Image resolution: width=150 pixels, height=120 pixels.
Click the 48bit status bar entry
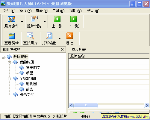point(86,116)
